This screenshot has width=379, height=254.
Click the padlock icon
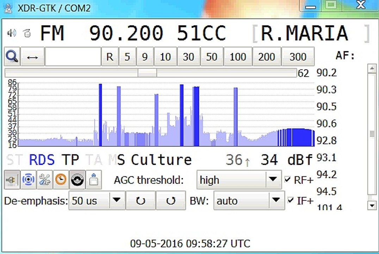coord(94,180)
